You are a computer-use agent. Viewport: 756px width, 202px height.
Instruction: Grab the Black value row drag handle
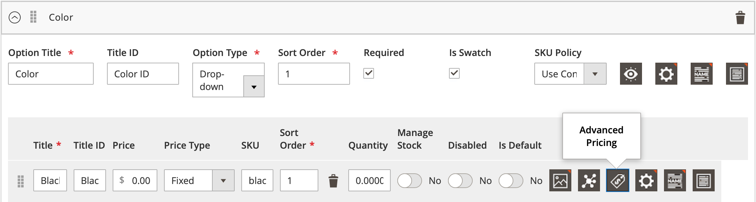click(x=21, y=181)
